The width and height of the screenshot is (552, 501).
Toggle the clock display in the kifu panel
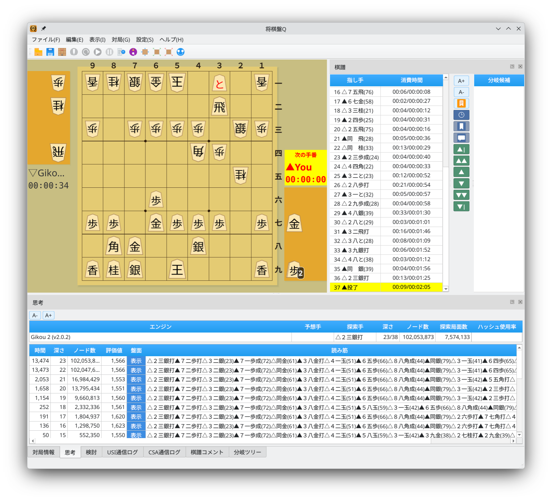(x=461, y=115)
